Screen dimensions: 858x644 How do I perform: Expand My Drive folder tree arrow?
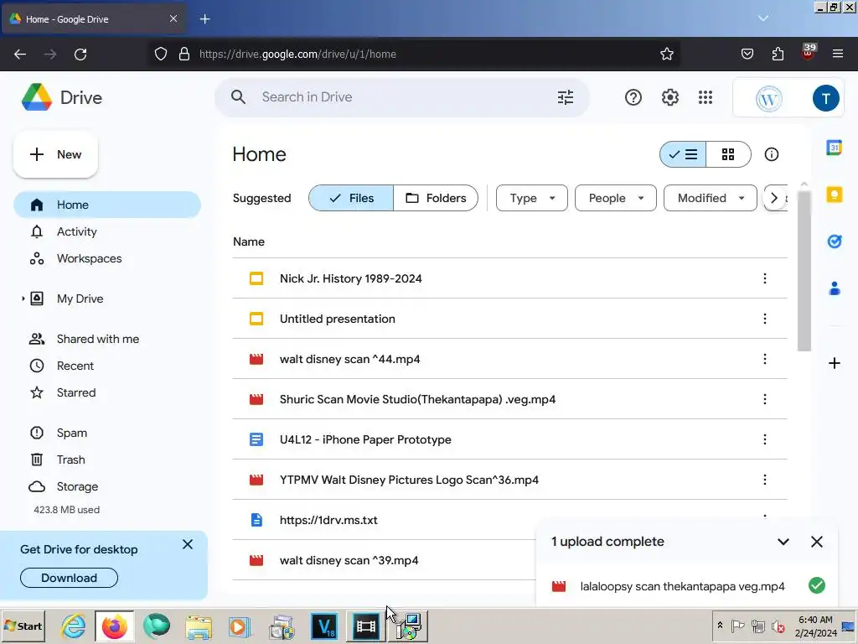pyautogui.click(x=23, y=299)
